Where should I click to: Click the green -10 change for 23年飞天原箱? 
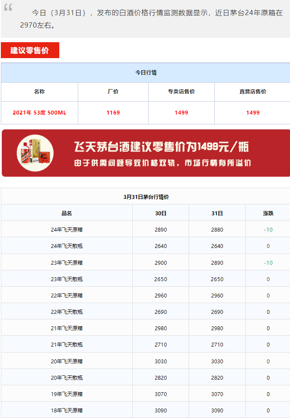pos(268,263)
